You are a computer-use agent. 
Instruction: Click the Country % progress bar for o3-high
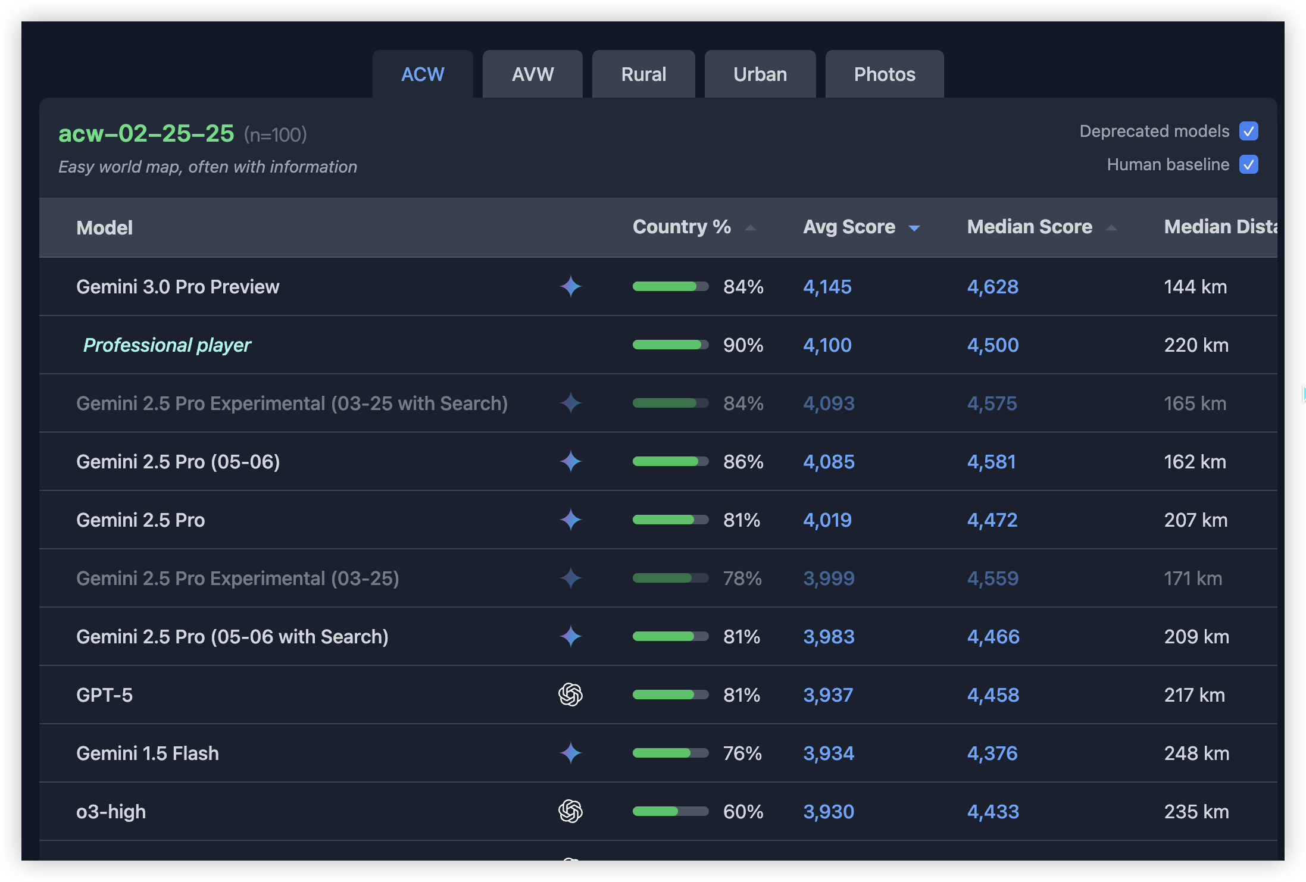(670, 811)
